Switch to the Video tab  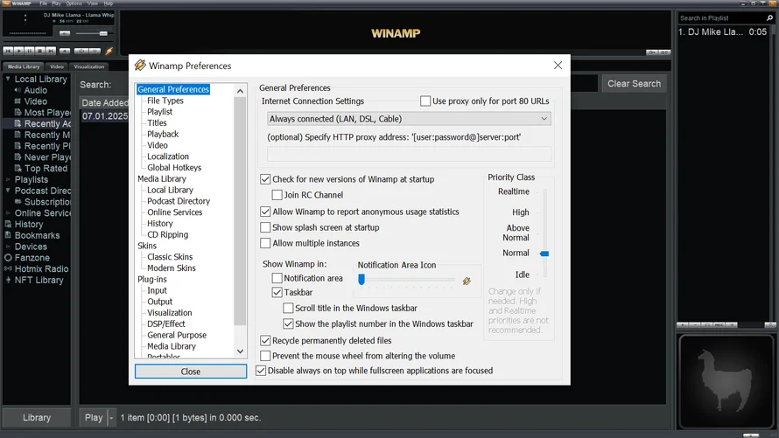click(x=57, y=66)
